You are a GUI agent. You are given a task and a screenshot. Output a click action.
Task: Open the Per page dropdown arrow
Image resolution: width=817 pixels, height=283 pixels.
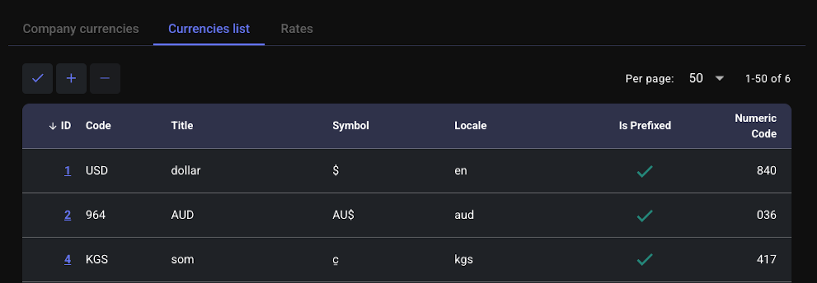point(719,78)
